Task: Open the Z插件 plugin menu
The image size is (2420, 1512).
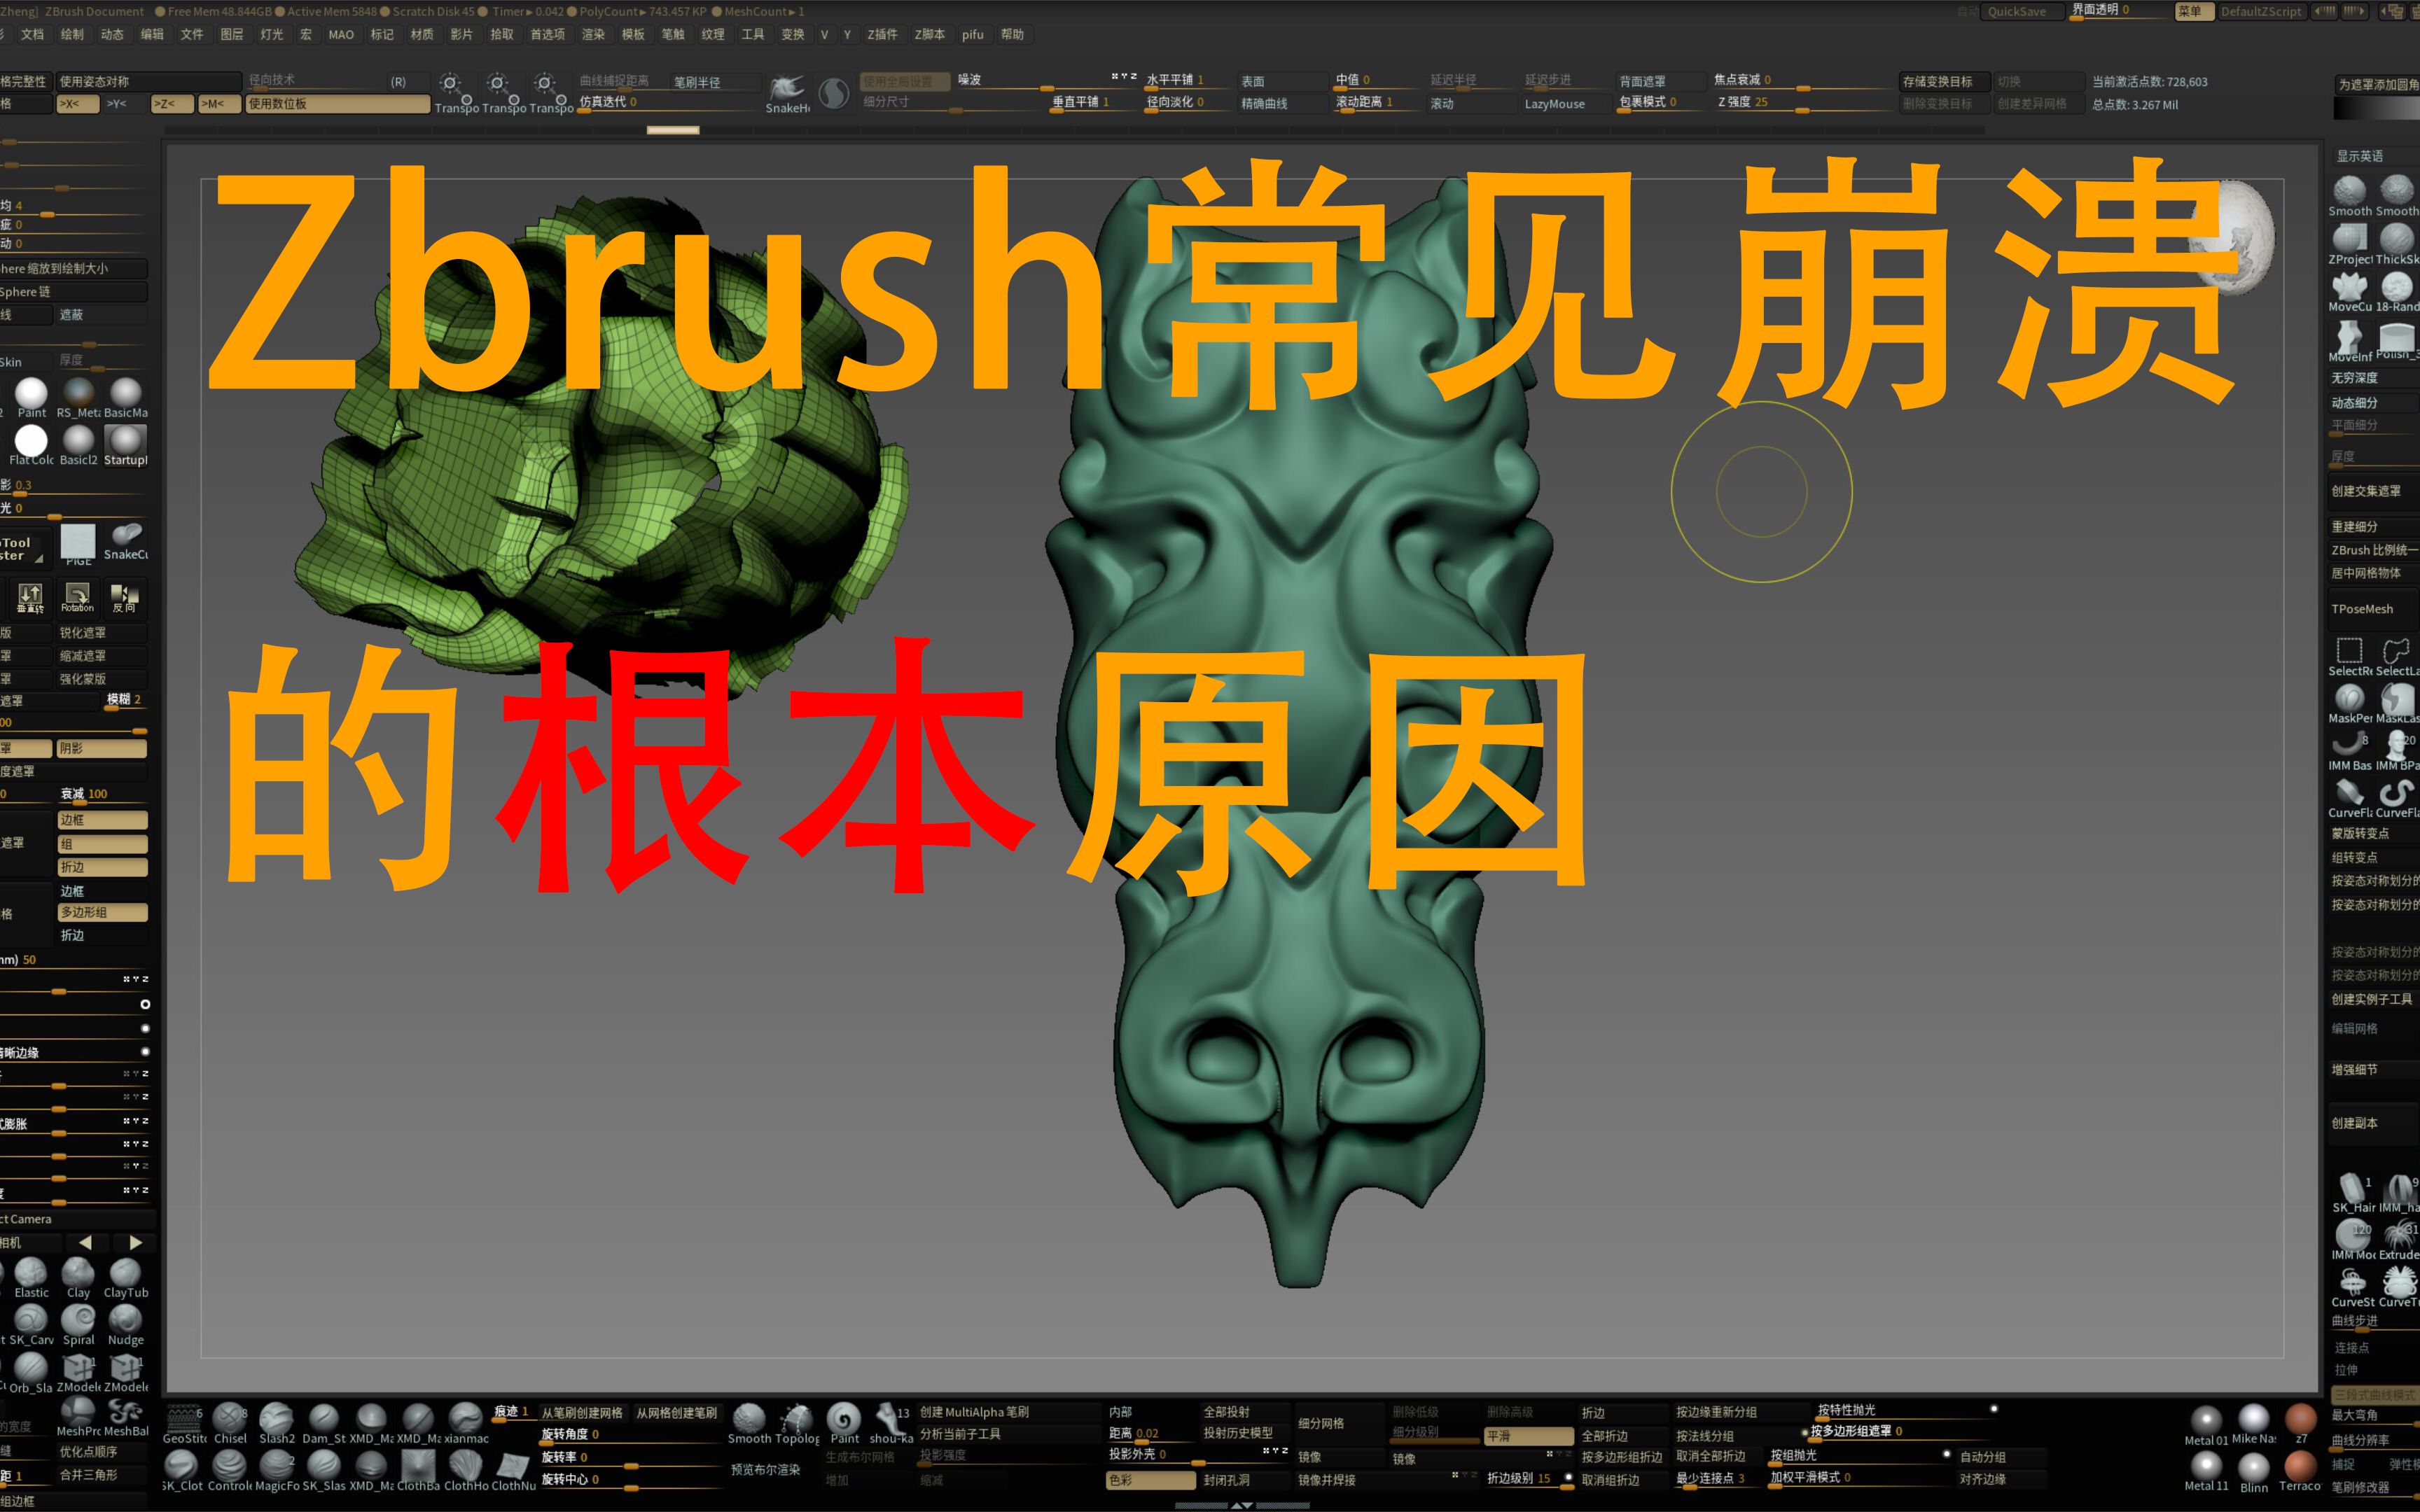Action: pos(882,34)
